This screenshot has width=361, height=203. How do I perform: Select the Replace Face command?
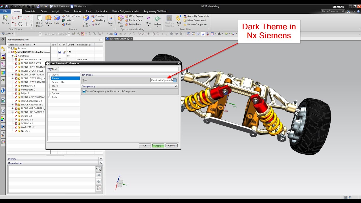point(134,20)
